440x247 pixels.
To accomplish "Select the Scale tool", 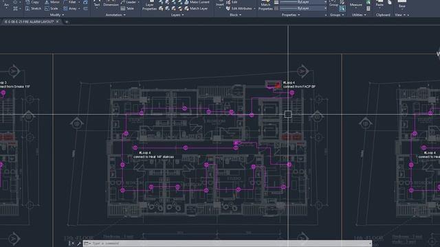I will pos(52,8).
